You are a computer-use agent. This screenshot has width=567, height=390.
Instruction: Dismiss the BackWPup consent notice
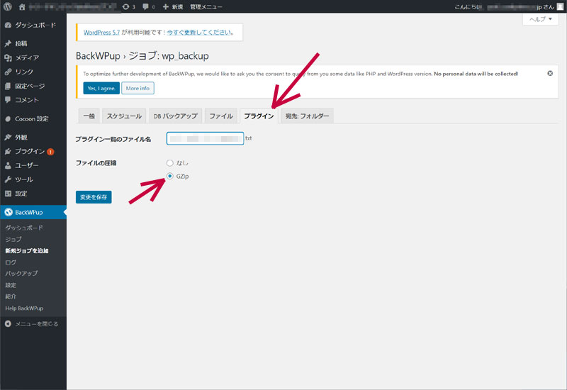point(550,74)
